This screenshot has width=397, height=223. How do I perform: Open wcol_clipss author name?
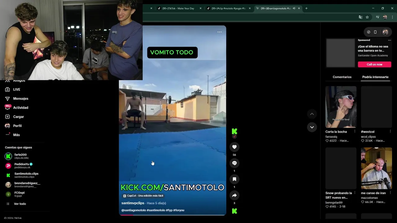pos(368,137)
